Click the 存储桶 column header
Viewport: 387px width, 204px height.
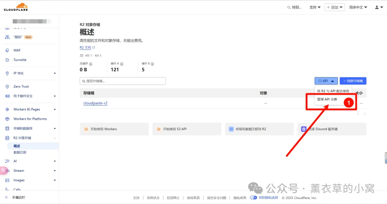pos(89,93)
